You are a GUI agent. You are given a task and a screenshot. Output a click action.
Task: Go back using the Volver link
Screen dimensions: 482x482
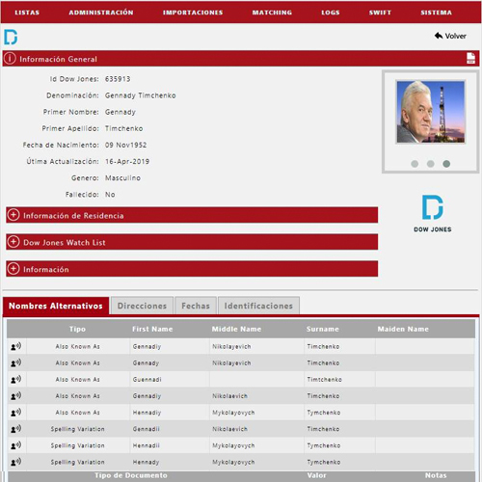click(x=450, y=36)
